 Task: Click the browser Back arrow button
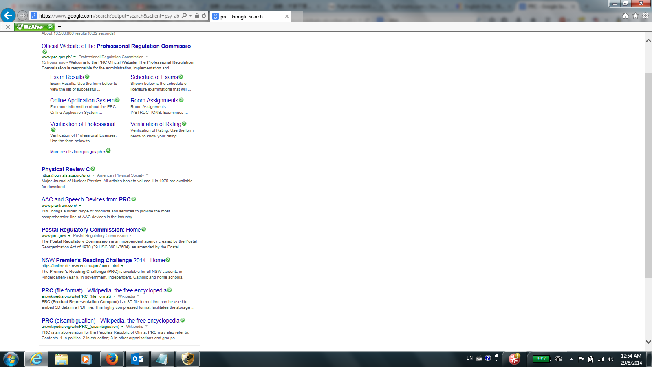tap(8, 15)
